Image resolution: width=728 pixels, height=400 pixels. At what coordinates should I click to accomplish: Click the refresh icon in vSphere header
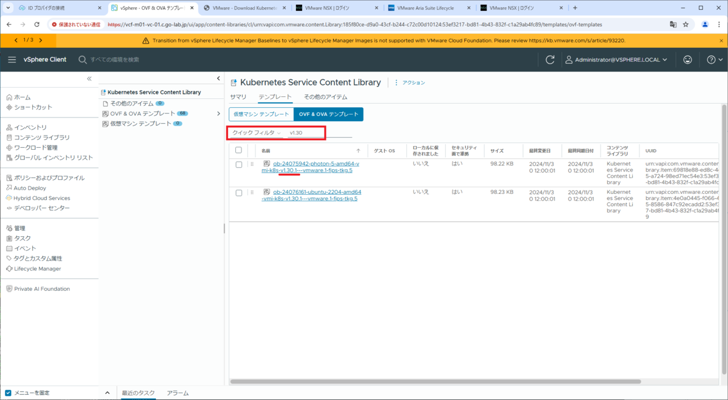point(550,59)
